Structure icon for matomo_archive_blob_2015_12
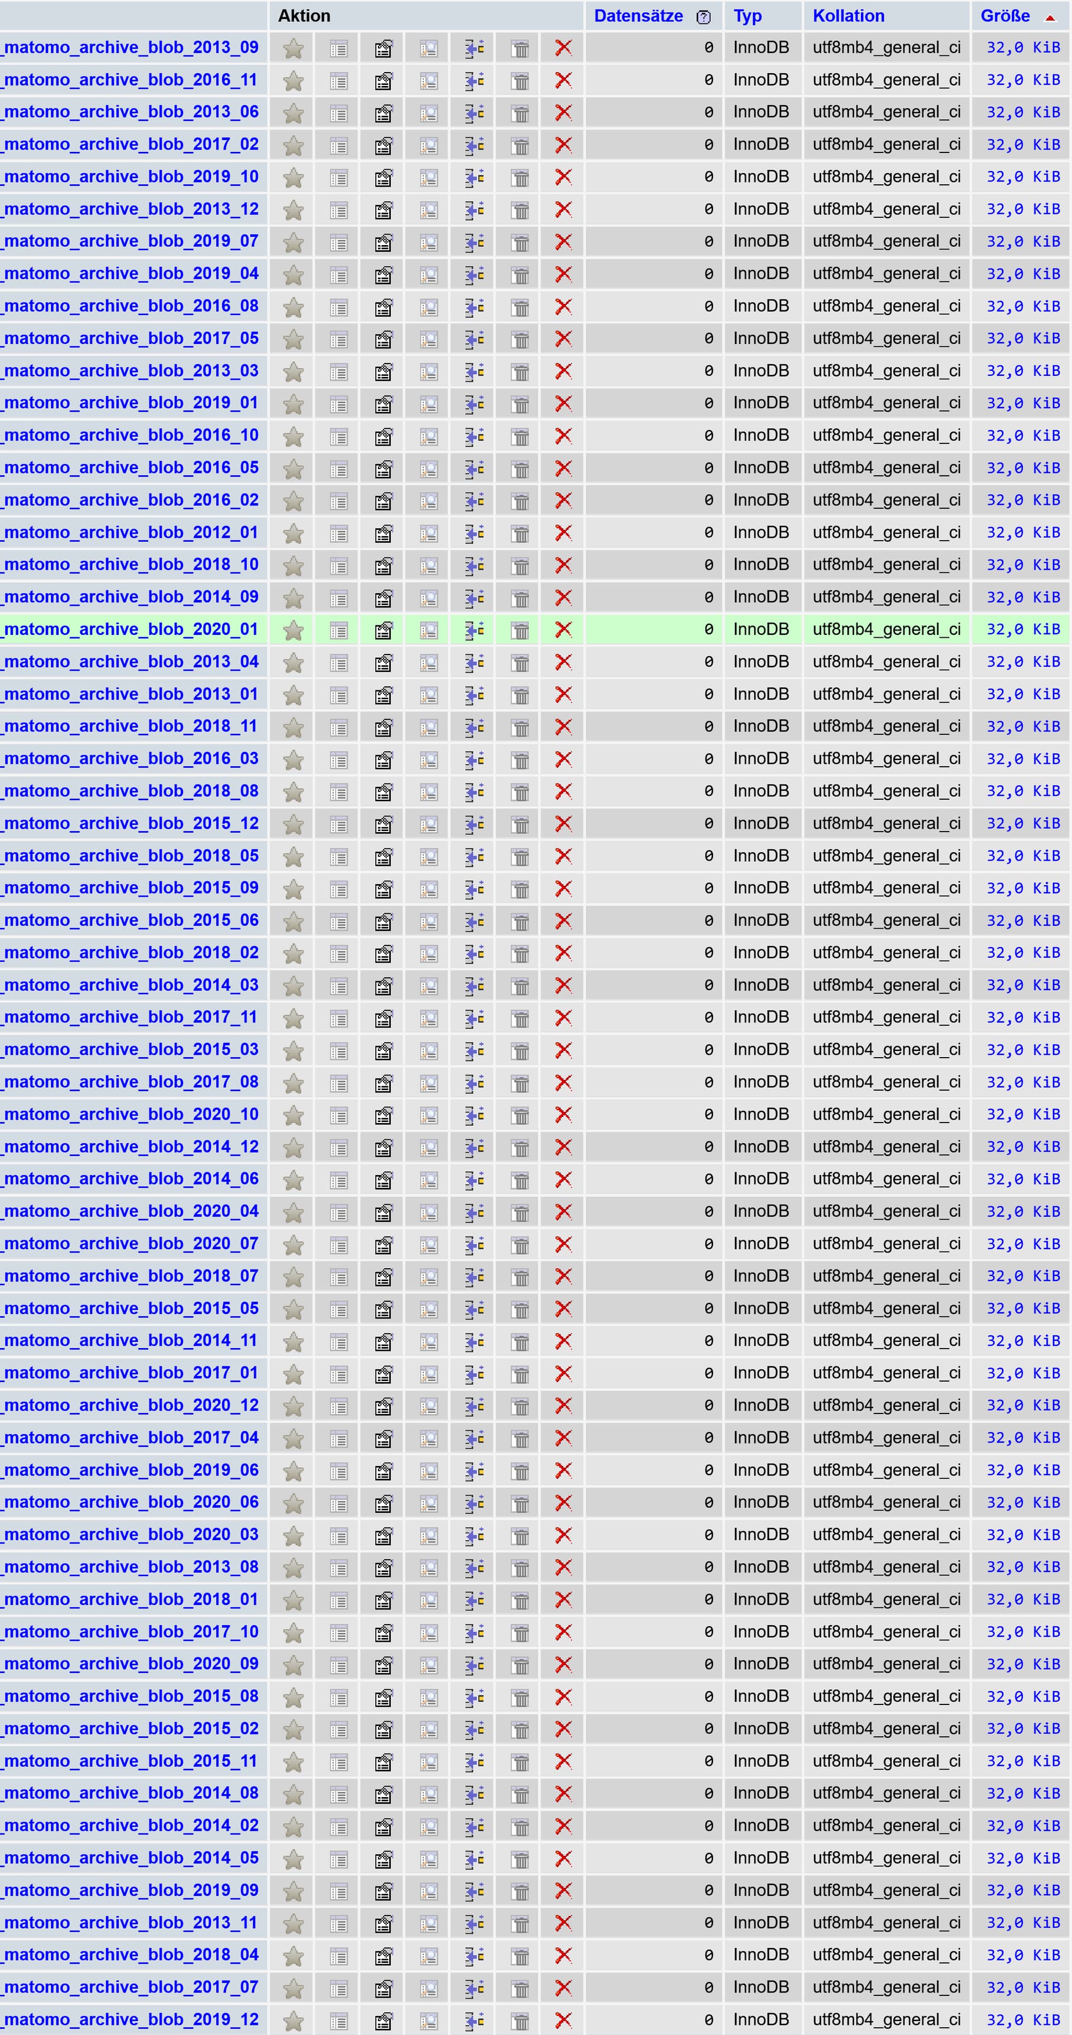Image resolution: width=1072 pixels, height=2035 pixels. (x=383, y=825)
